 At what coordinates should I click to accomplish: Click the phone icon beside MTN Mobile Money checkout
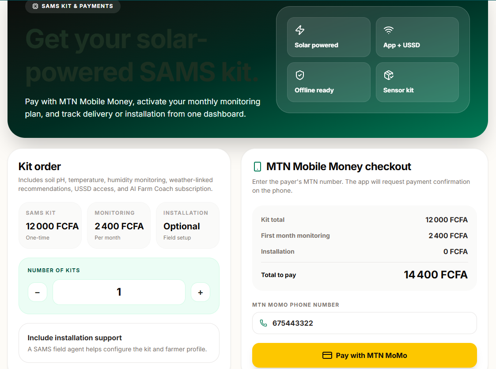pos(257,167)
